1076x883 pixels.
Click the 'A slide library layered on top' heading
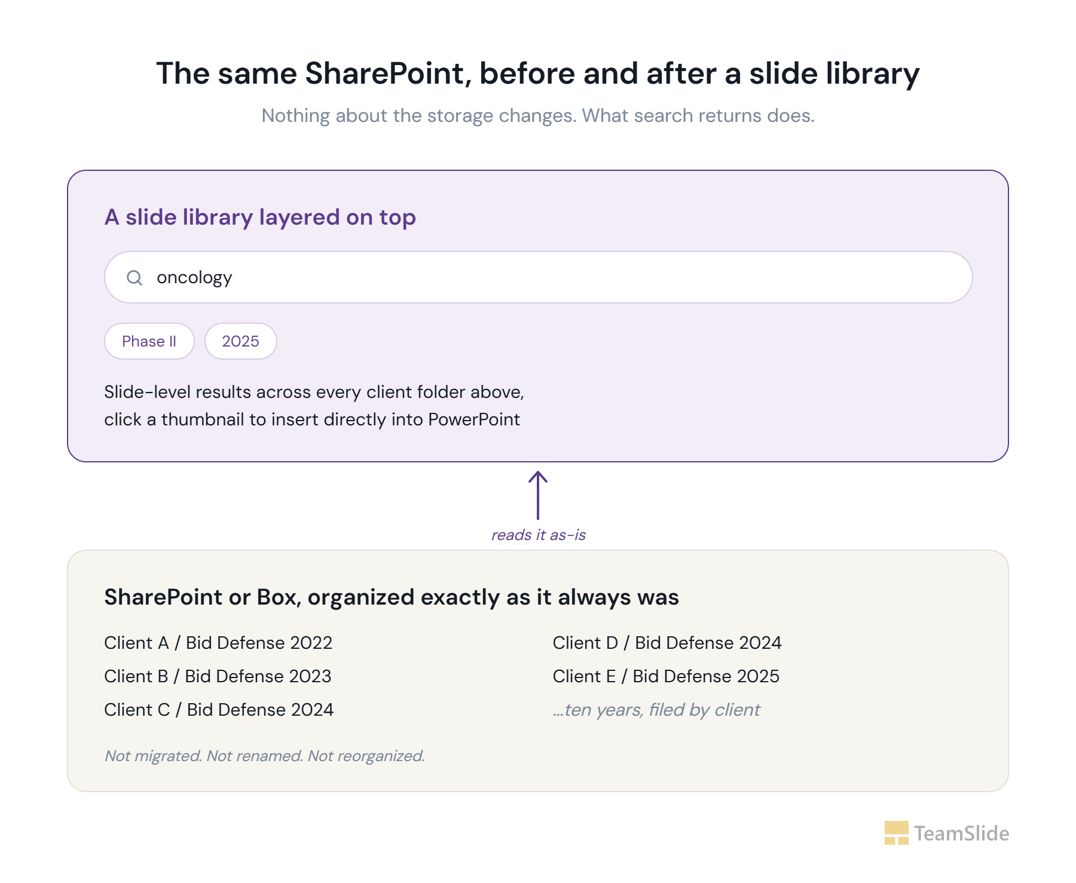(x=260, y=217)
